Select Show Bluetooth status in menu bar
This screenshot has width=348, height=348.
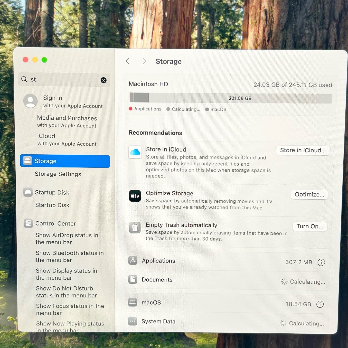pyautogui.click(x=69, y=256)
